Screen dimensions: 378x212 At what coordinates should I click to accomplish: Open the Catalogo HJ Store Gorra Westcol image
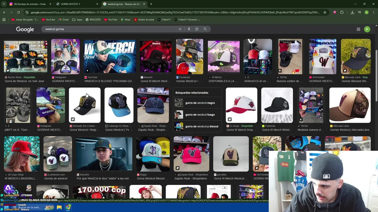pyautogui.click(x=119, y=105)
